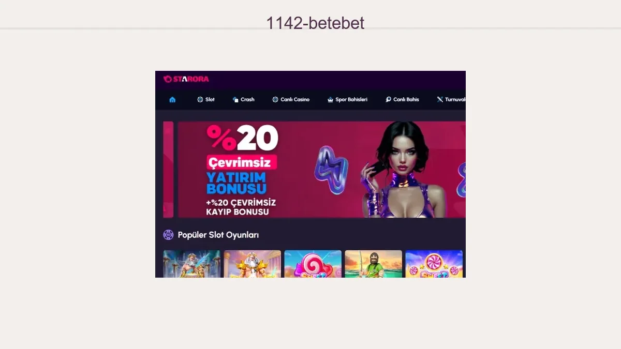Viewport: 621px width, 349px height.
Task: Click the 1142-betebet page title
Action: 315,23
